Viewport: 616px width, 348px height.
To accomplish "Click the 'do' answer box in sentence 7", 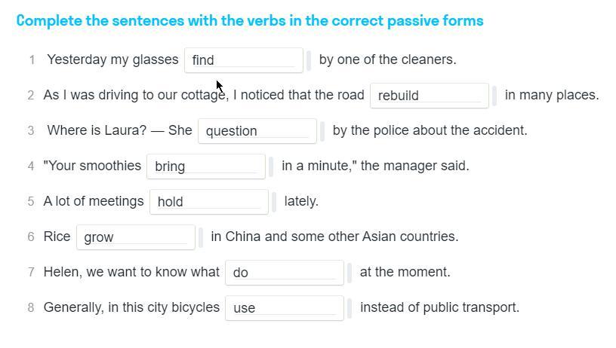I will (284, 273).
